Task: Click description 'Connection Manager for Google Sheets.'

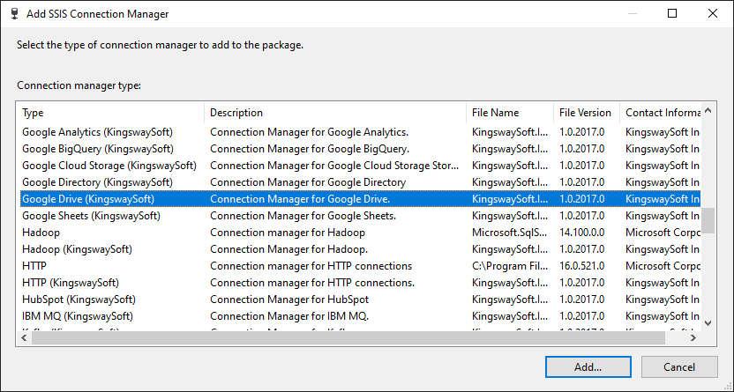Action: point(303,216)
